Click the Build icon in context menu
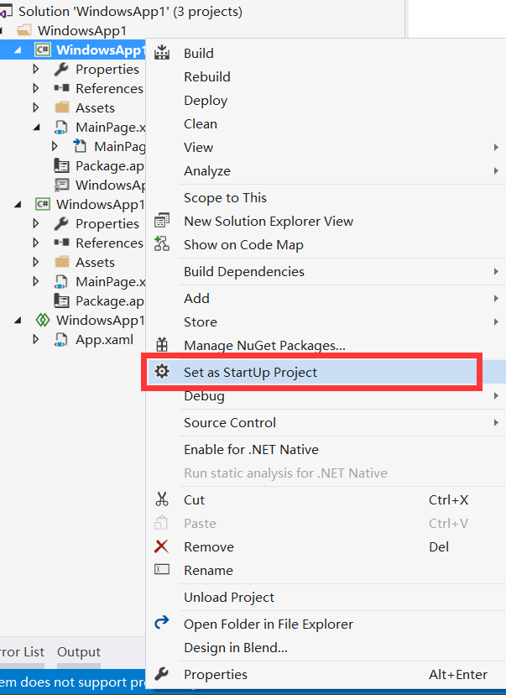This screenshot has height=695, width=506. tap(162, 53)
